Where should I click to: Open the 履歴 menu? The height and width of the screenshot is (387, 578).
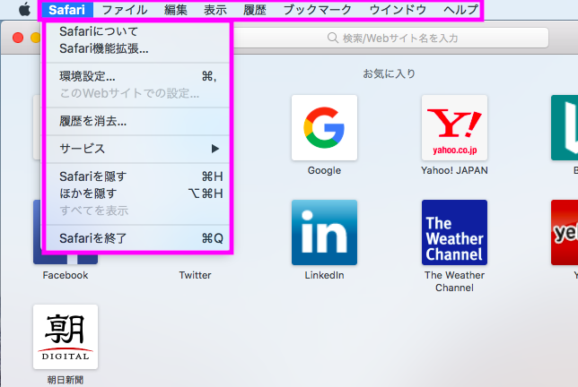(255, 10)
